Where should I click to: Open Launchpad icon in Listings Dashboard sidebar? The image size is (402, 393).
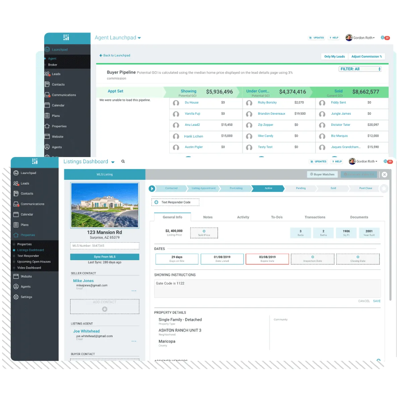tap(16, 173)
